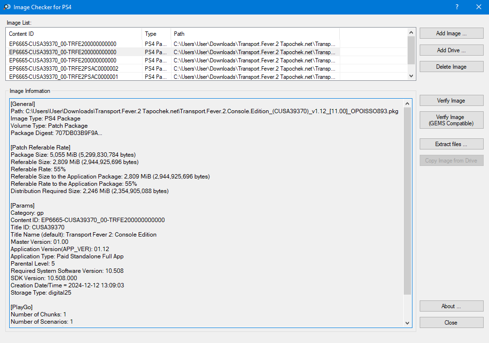
Task: Click the [Patch Referable Rate] heading
Action: tap(41, 148)
